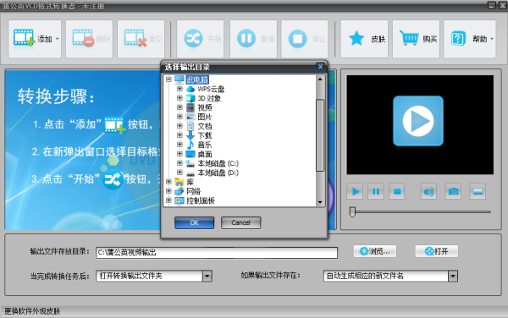
Task: Select 库 in the folder tree
Action: (190, 182)
